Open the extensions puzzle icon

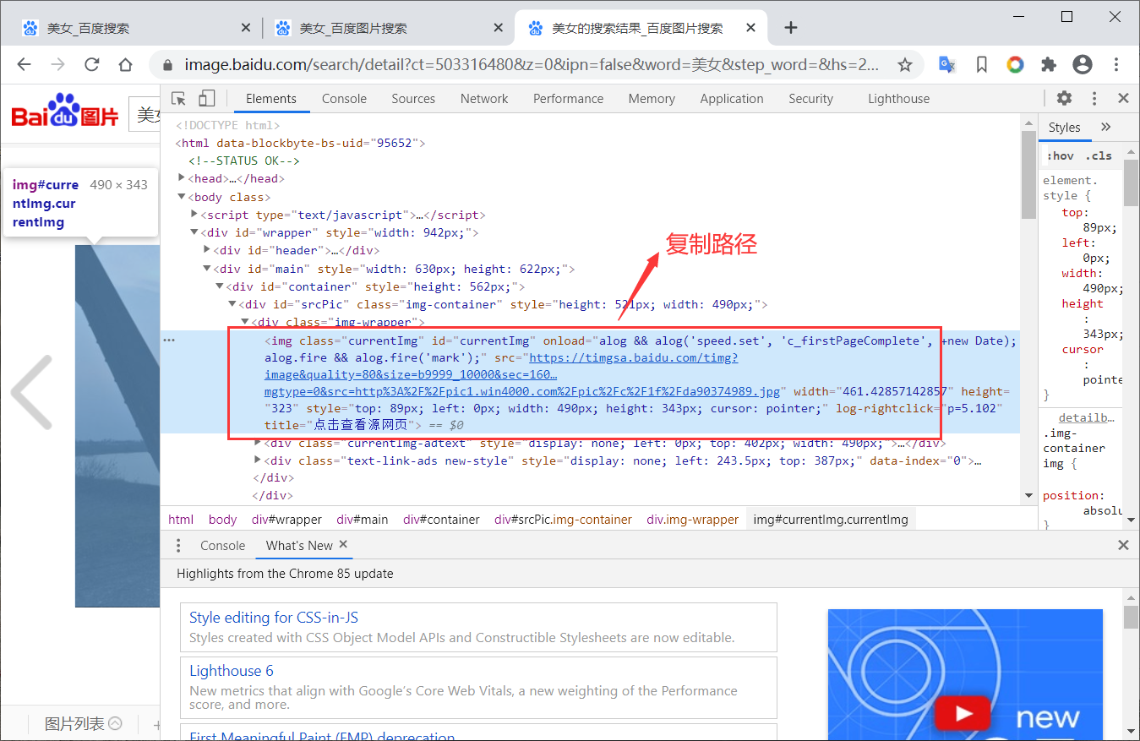coord(1049,64)
